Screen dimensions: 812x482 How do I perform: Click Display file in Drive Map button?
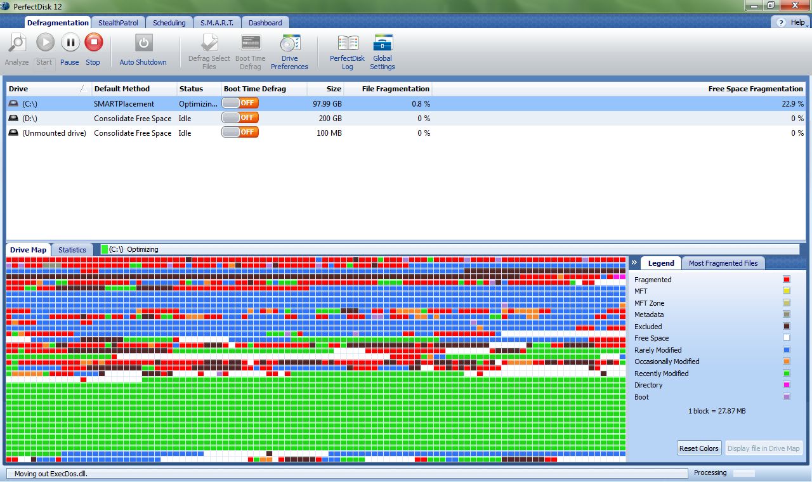point(764,448)
